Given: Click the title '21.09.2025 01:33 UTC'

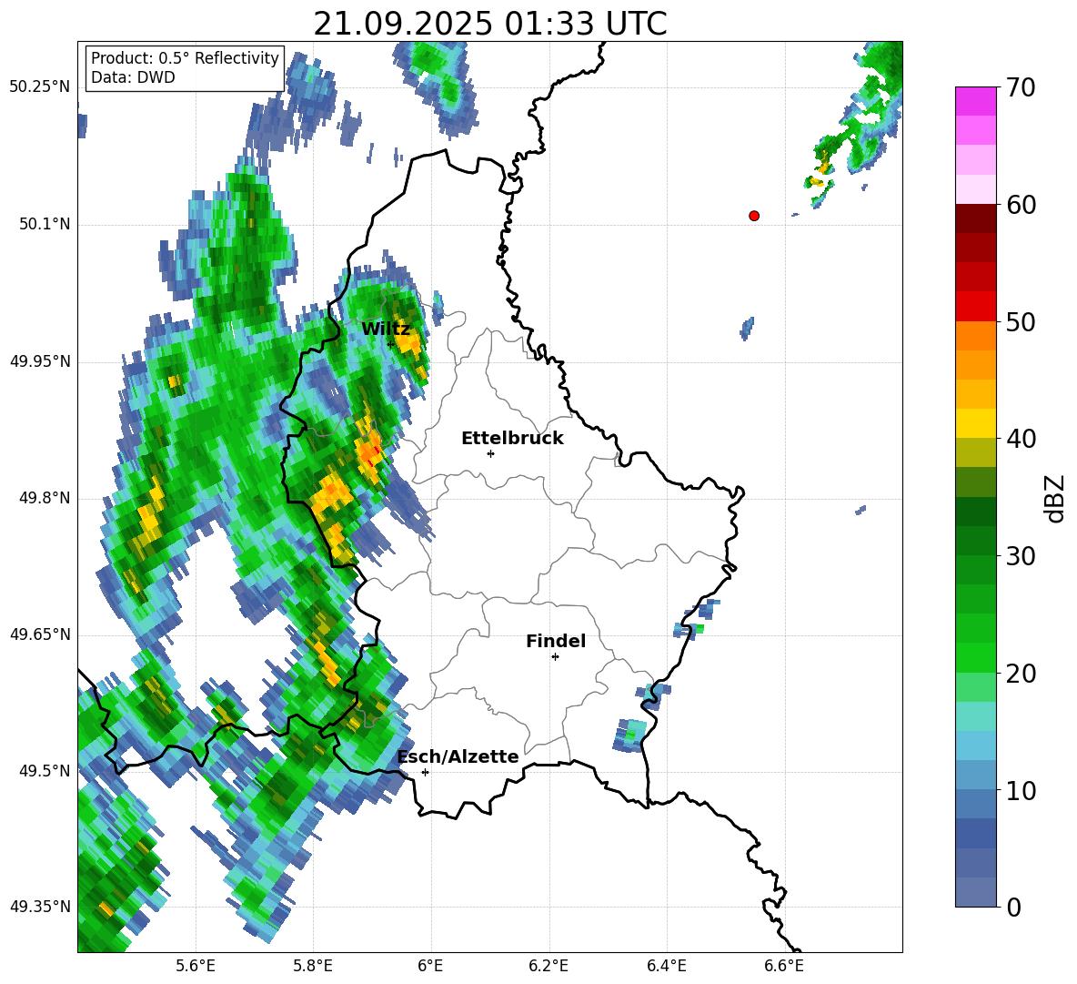Looking at the screenshot, I should click(x=489, y=25).
